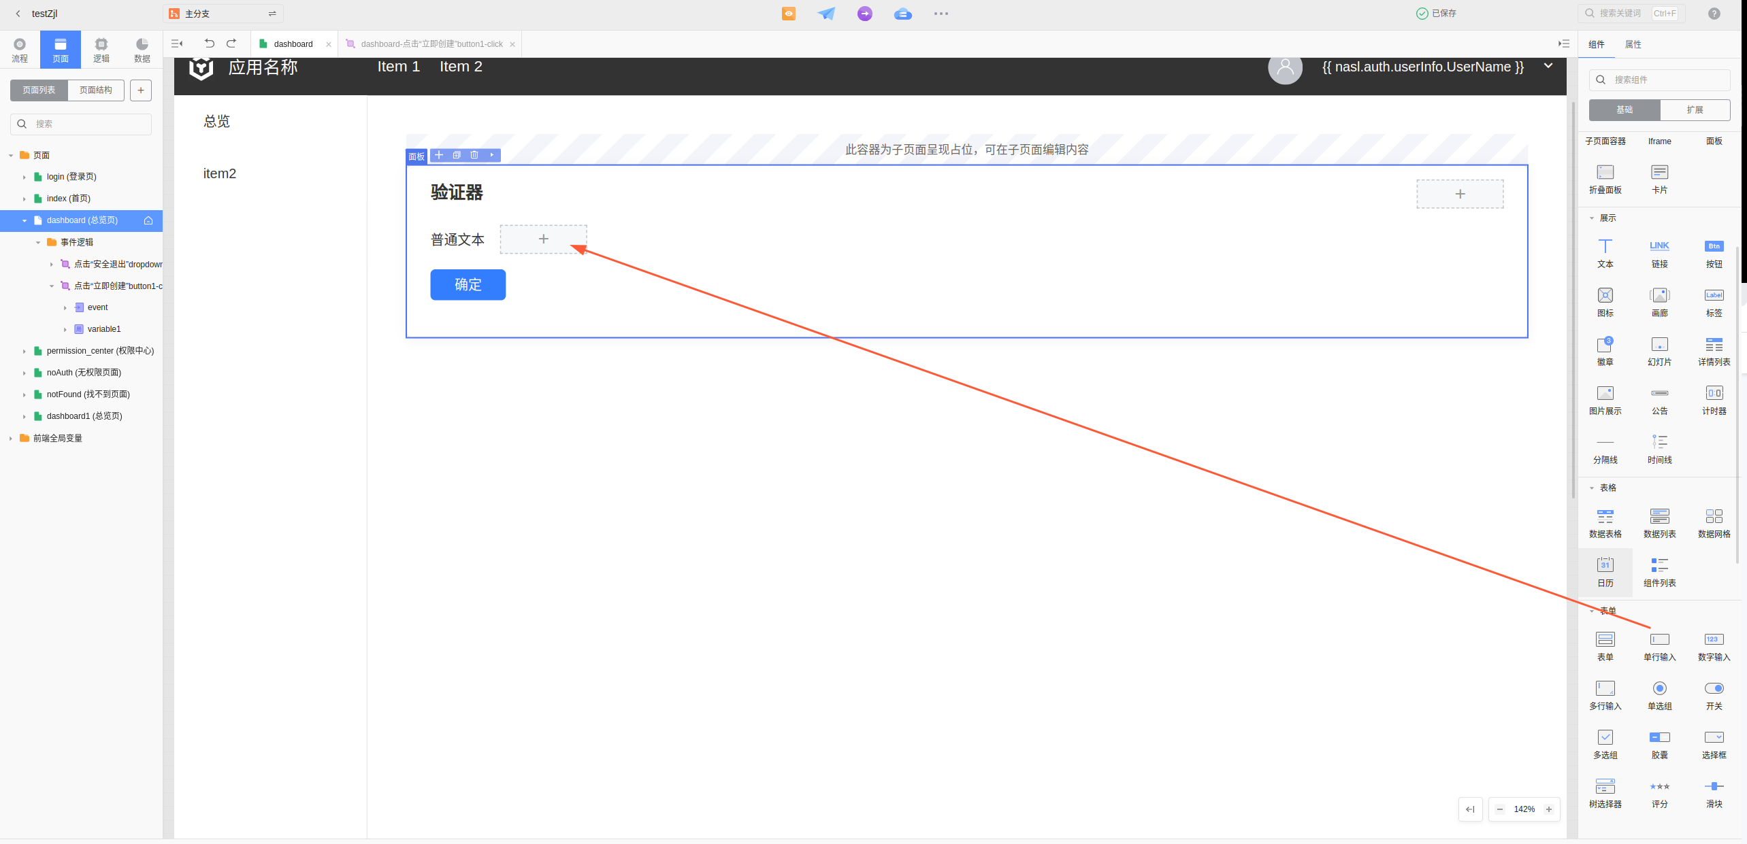Go back with the arrow beside testZjl
This screenshot has height=844, width=1747.
tap(18, 14)
